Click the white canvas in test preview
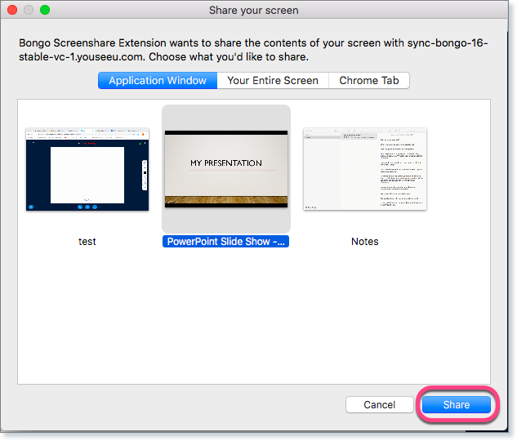Image resolution: width=517 pixels, height=441 pixels. [87, 173]
